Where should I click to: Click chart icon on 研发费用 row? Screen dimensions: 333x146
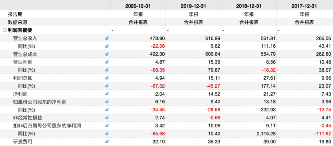pos(107,141)
